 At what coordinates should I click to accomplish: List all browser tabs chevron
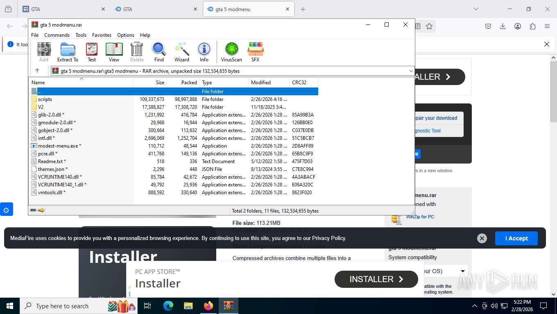tap(476, 9)
